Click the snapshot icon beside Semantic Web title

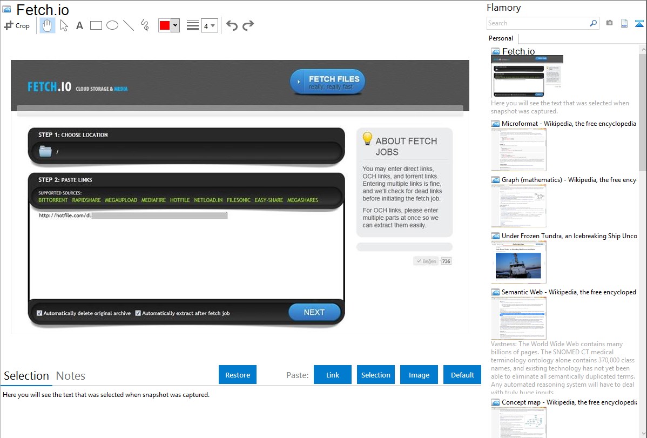click(496, 292)
